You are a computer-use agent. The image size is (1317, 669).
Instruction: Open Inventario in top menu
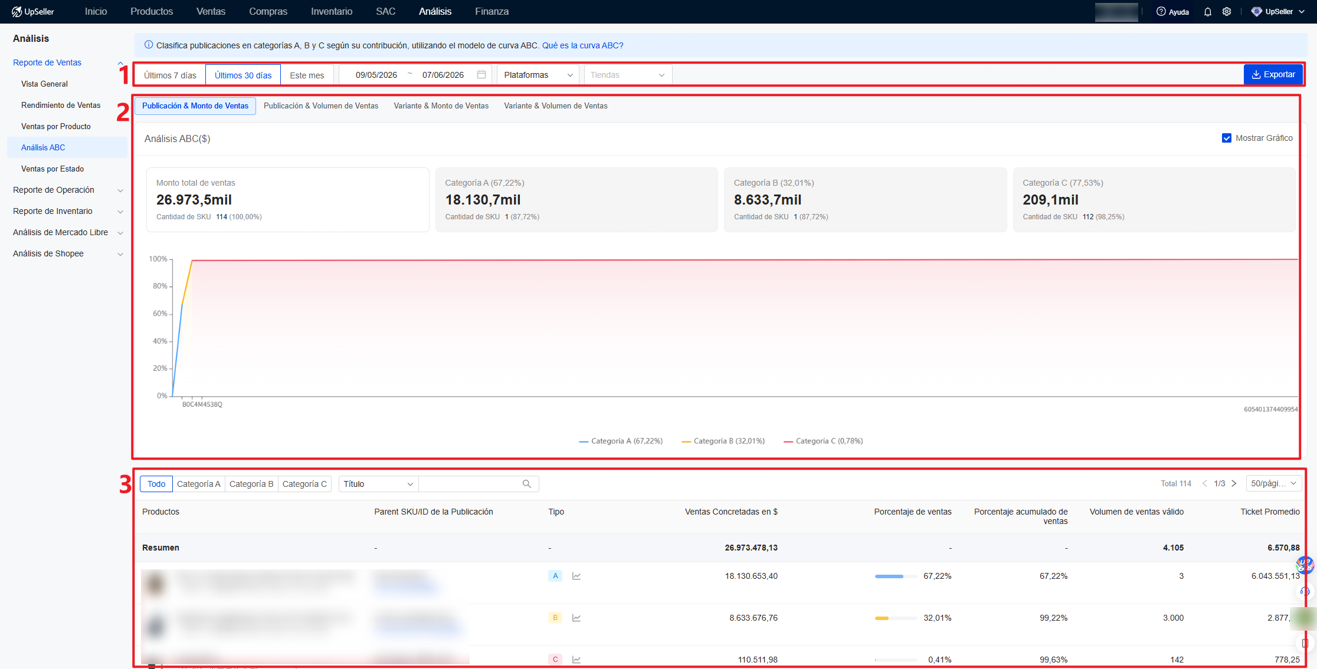[332, 12]
